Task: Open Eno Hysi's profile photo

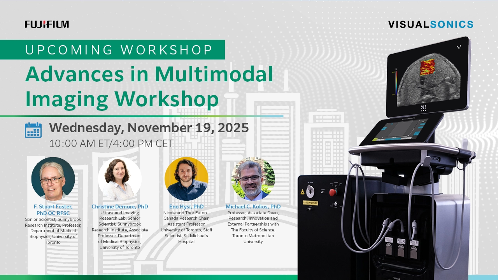Action: pos(186,178)
